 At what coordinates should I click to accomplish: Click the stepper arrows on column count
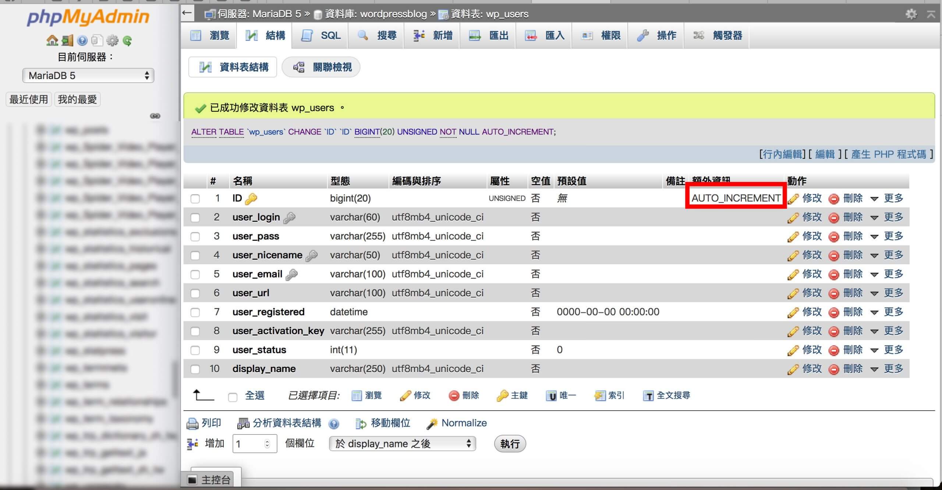268,444
